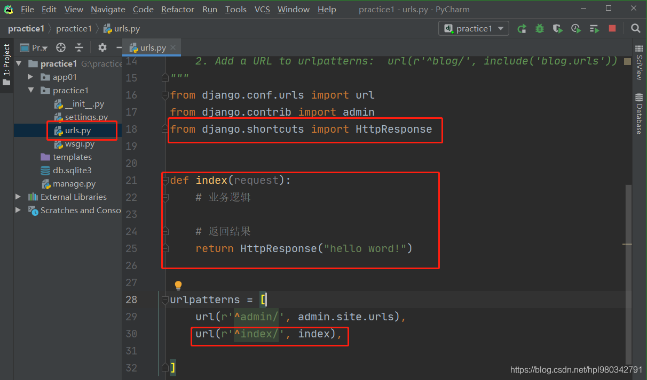
Task: Toggle the Database side tool window
Action: coord(639,114)
